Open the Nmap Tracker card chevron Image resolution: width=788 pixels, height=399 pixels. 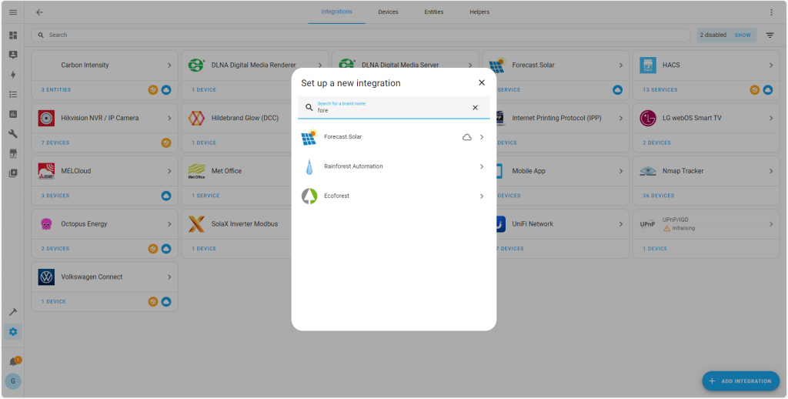771,171
